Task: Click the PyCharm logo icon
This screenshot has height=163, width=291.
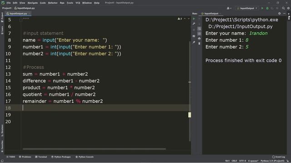Action: click(3, 3)
